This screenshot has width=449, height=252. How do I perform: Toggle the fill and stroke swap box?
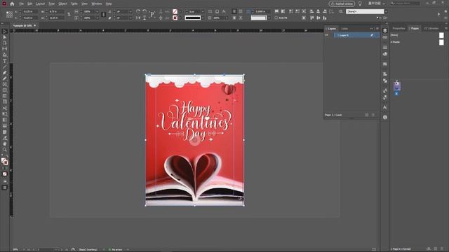[x=7, y=156]
